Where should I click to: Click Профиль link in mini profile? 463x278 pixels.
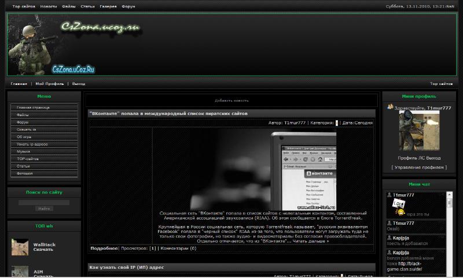coord(407,158)
